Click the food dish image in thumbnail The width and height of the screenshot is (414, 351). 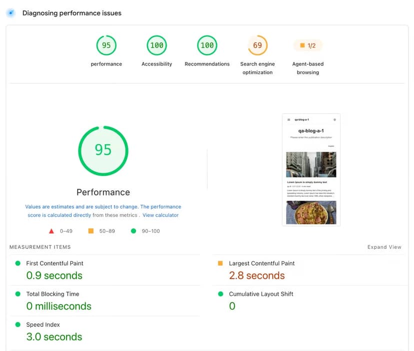[311, 212]
